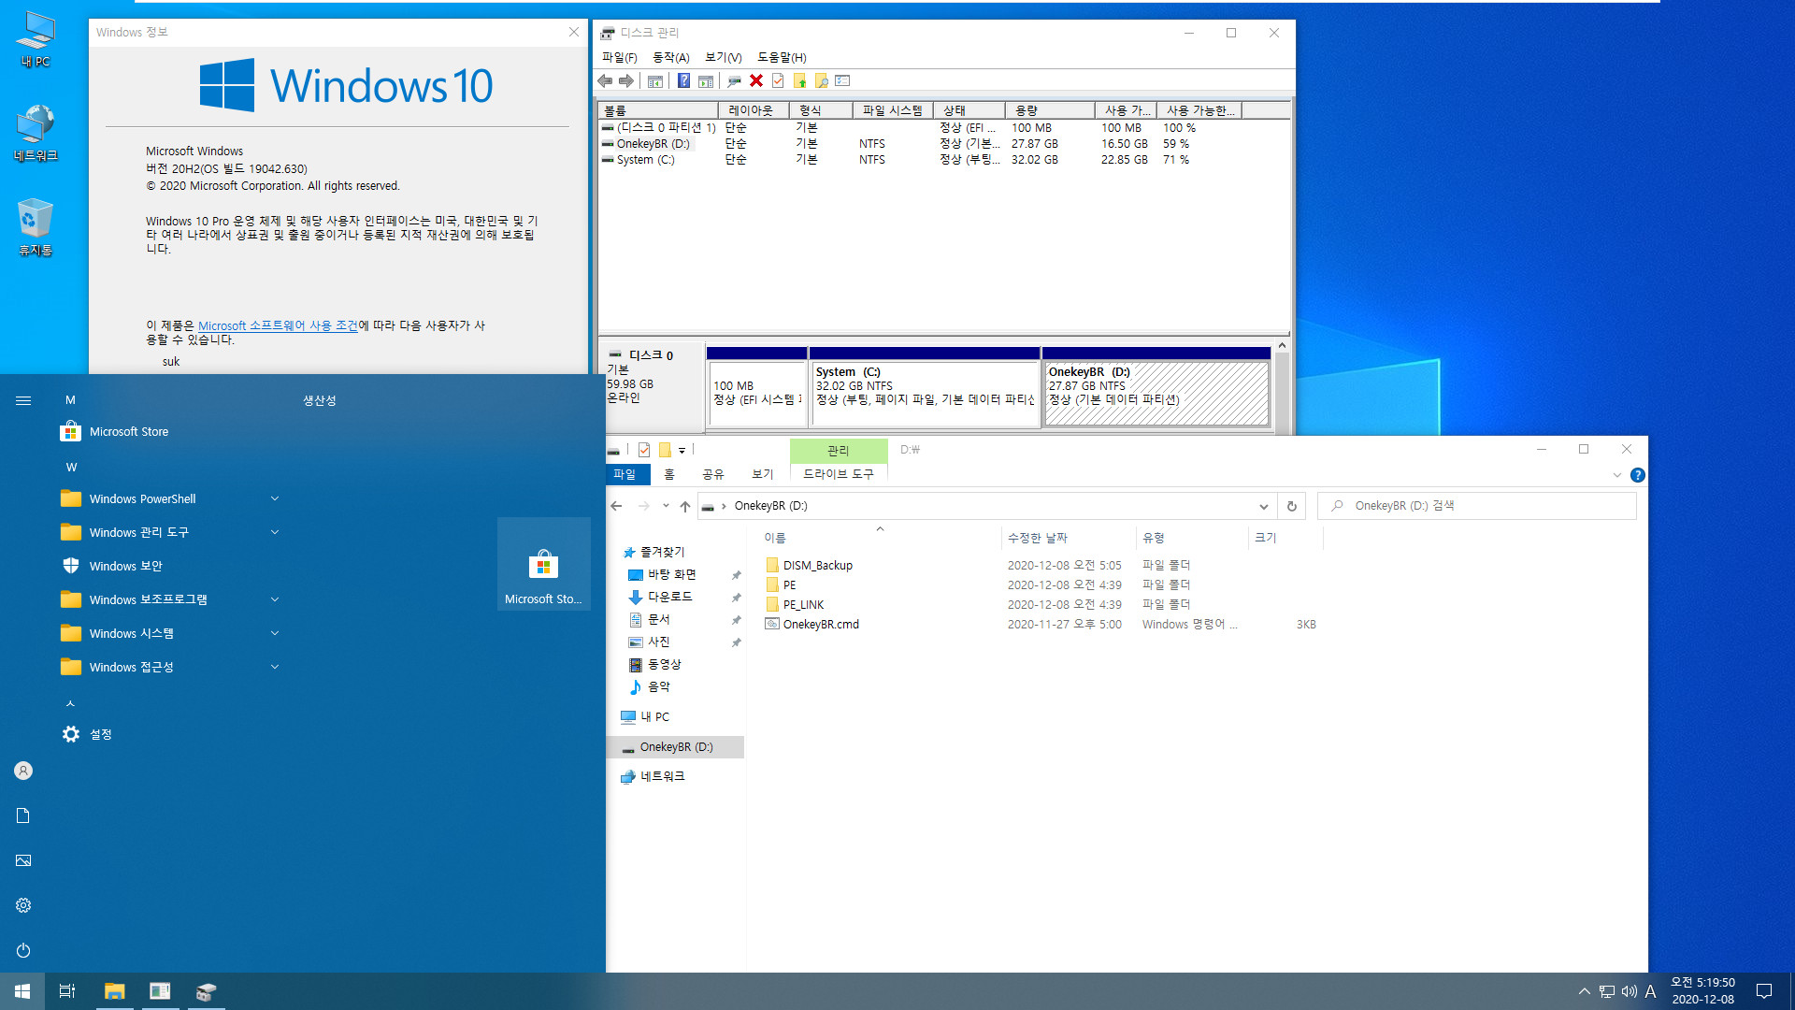
Task: Click connect drive icon in Disk Management toolbar
Action: click(734, 81)
